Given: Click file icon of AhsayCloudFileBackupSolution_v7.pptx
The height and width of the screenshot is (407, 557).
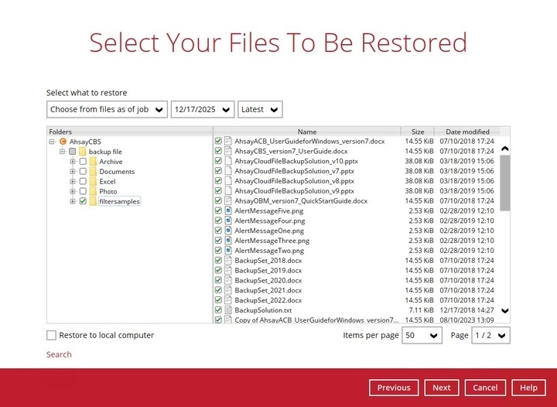Looking at the screenshot, I should [228, 171].
